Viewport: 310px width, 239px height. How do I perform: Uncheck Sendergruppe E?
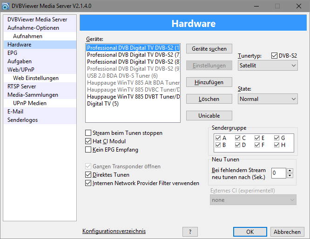point(257,138)
